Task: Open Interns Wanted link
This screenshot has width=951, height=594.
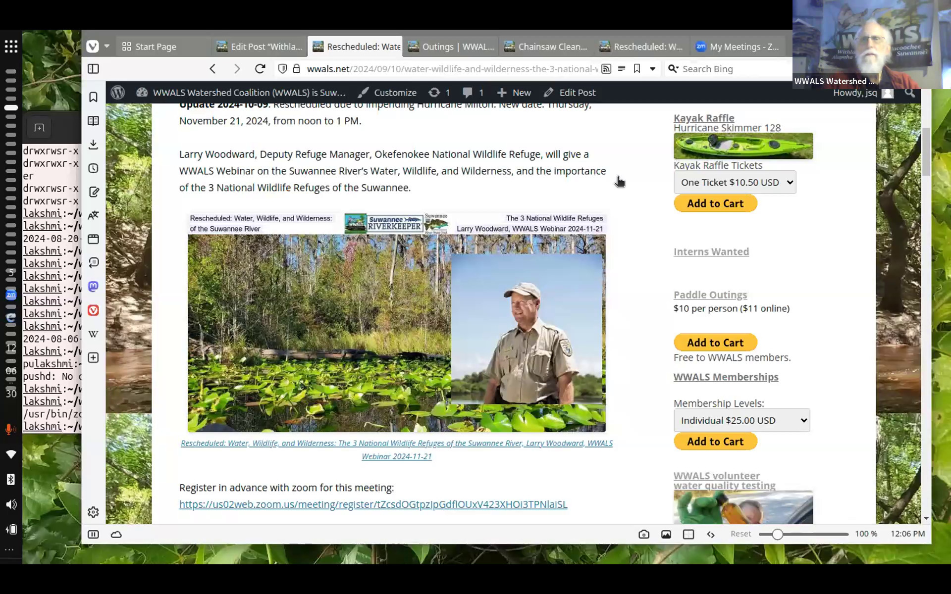Action: (711, 251)
